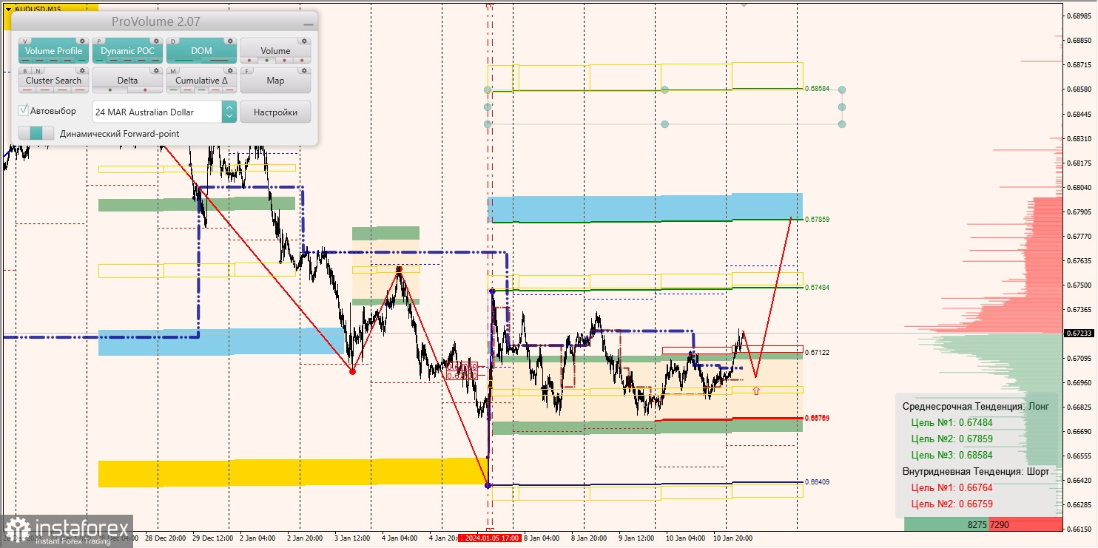Viewport: 1098px width, 548px height.
Task: Click 8 Jan 20:00 time axis label
Action: pyautogui.click(x=589, y=538)
